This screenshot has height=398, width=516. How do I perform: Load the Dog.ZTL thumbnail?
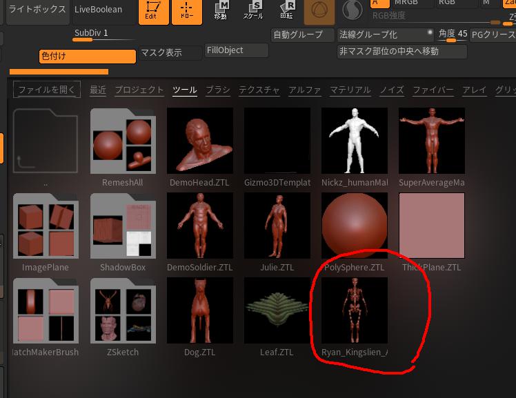pos(200,310)
